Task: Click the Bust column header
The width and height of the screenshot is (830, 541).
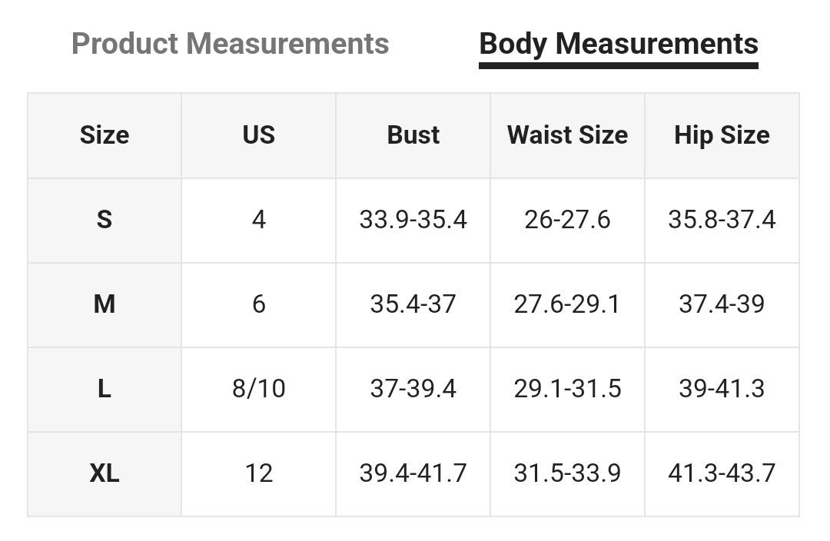Action: click(413, 135)
